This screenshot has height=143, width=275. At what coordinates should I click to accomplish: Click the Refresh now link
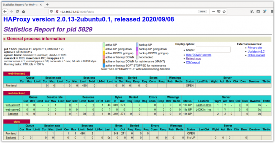pyautogui.click(x=194, y=58)
